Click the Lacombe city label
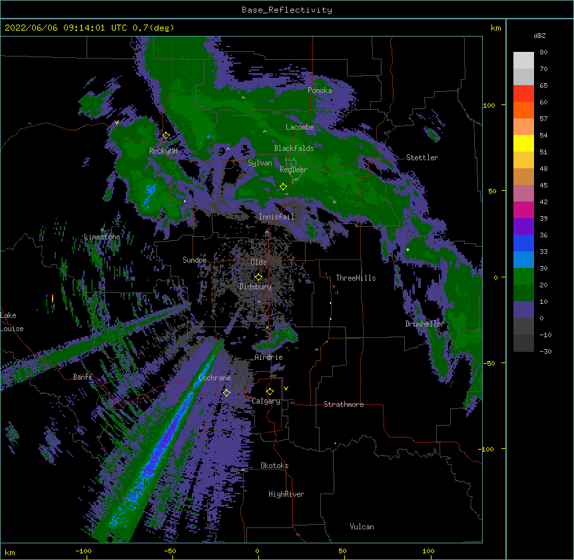 point(300,127)
